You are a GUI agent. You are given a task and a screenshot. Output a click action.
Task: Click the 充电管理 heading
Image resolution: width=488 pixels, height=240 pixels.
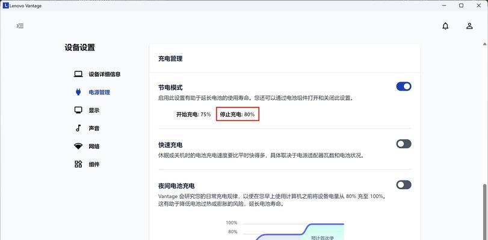(x=170, y=58)
